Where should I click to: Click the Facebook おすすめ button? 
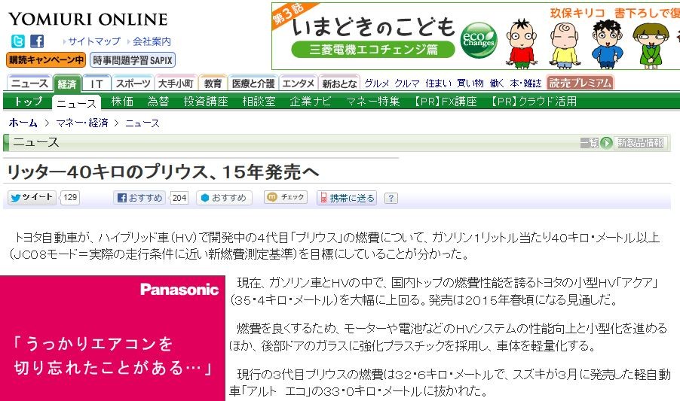pyautogui.click(x=139, y=198)
